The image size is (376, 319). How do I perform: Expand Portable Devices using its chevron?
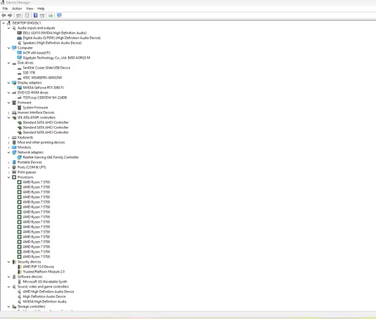9,162
